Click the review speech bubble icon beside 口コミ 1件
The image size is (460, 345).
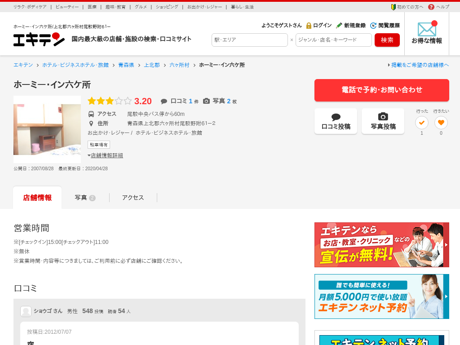click(x=164, y=102)
